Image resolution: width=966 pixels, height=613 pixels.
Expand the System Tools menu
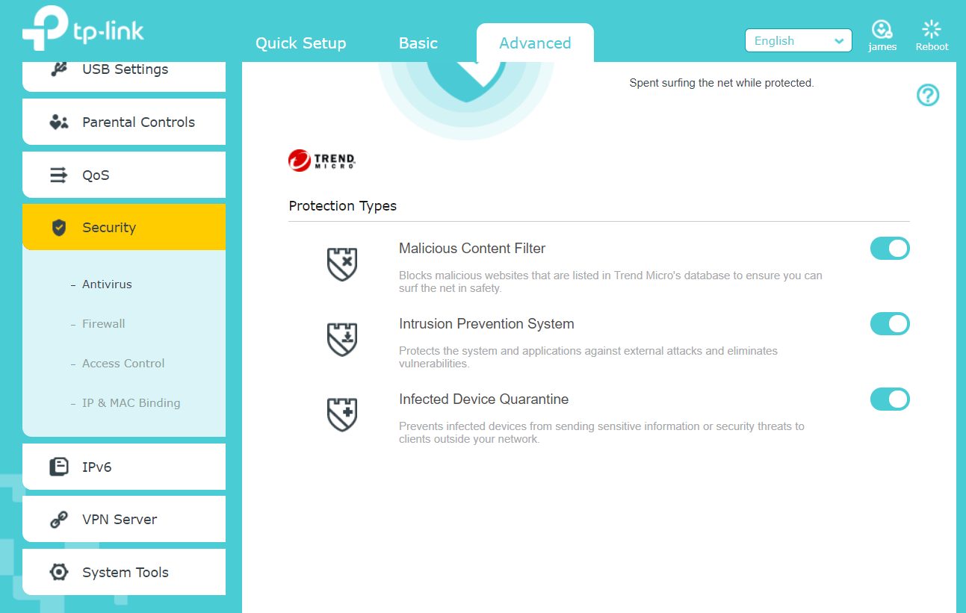(124, 573)
